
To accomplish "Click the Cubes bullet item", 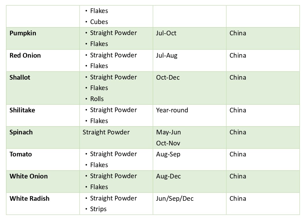I will (99, 22).
